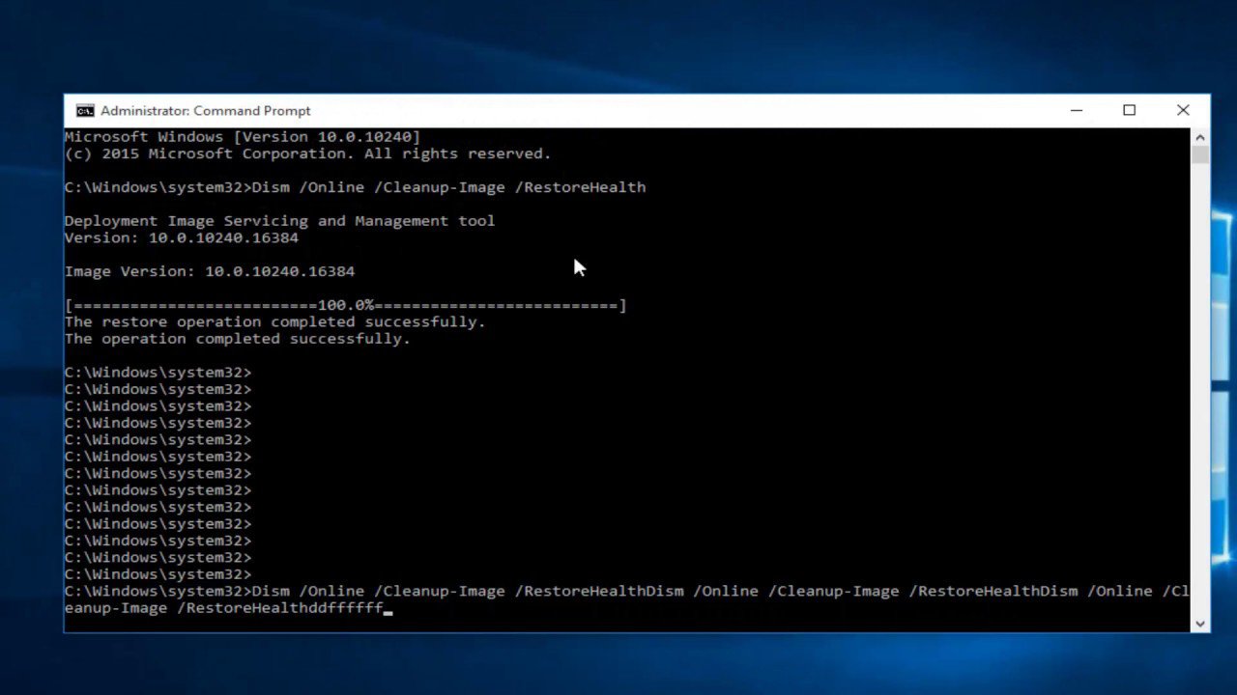The height and width of the screenshot is (695, 1237).
Task: Click the 'Administrator: Command Prompt' title text
Action: coord(206,111)
